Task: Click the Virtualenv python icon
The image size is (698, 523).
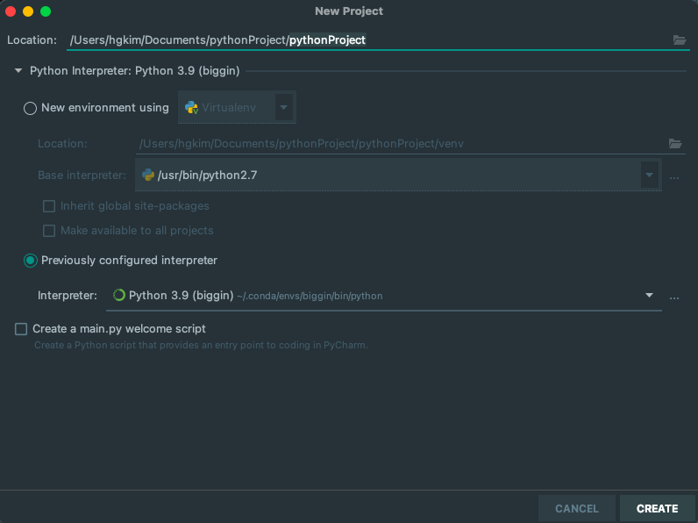Action: 191,107
